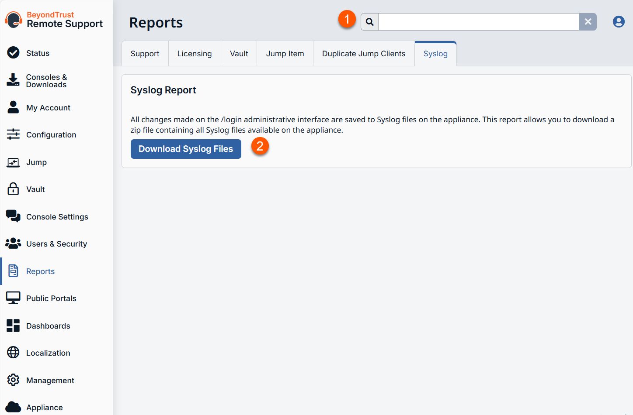Screen dimensions: 633x415
Task: Select the Duplicate Jump Clients tab
Action: (364, 54)
